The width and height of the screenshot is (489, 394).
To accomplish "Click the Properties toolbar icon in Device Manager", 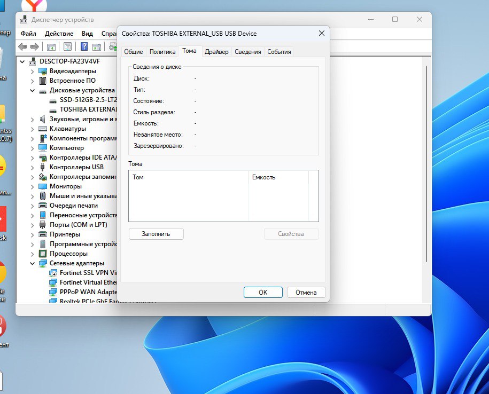I will tap(67, 47).
